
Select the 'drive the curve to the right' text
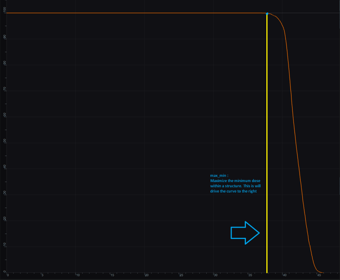tap(233, 191)
